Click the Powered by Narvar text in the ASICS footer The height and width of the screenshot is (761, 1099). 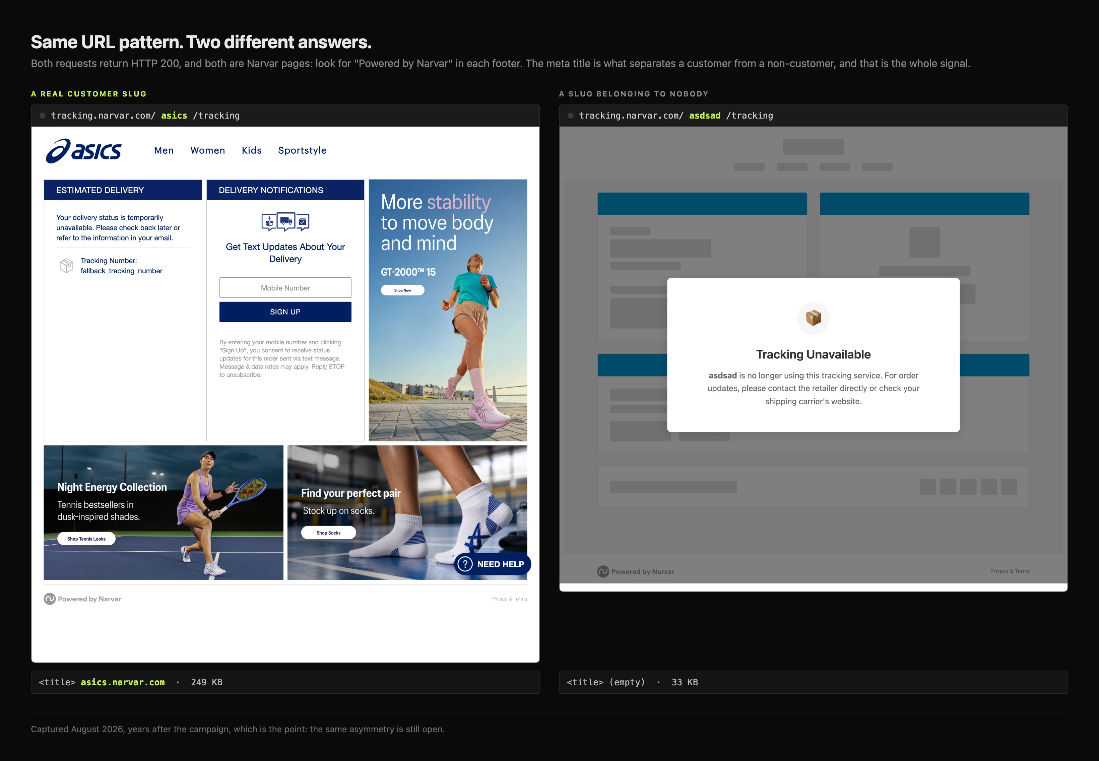pyautogui.click(x=89, y=599)
